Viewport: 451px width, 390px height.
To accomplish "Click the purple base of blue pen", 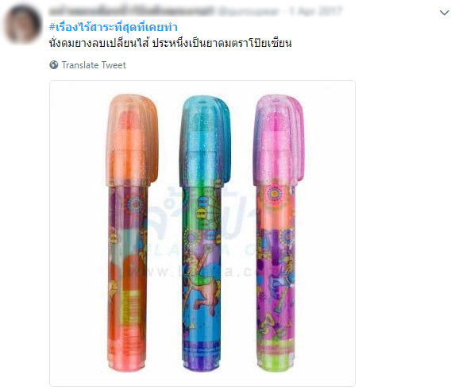I will click(x=202, y=356).
